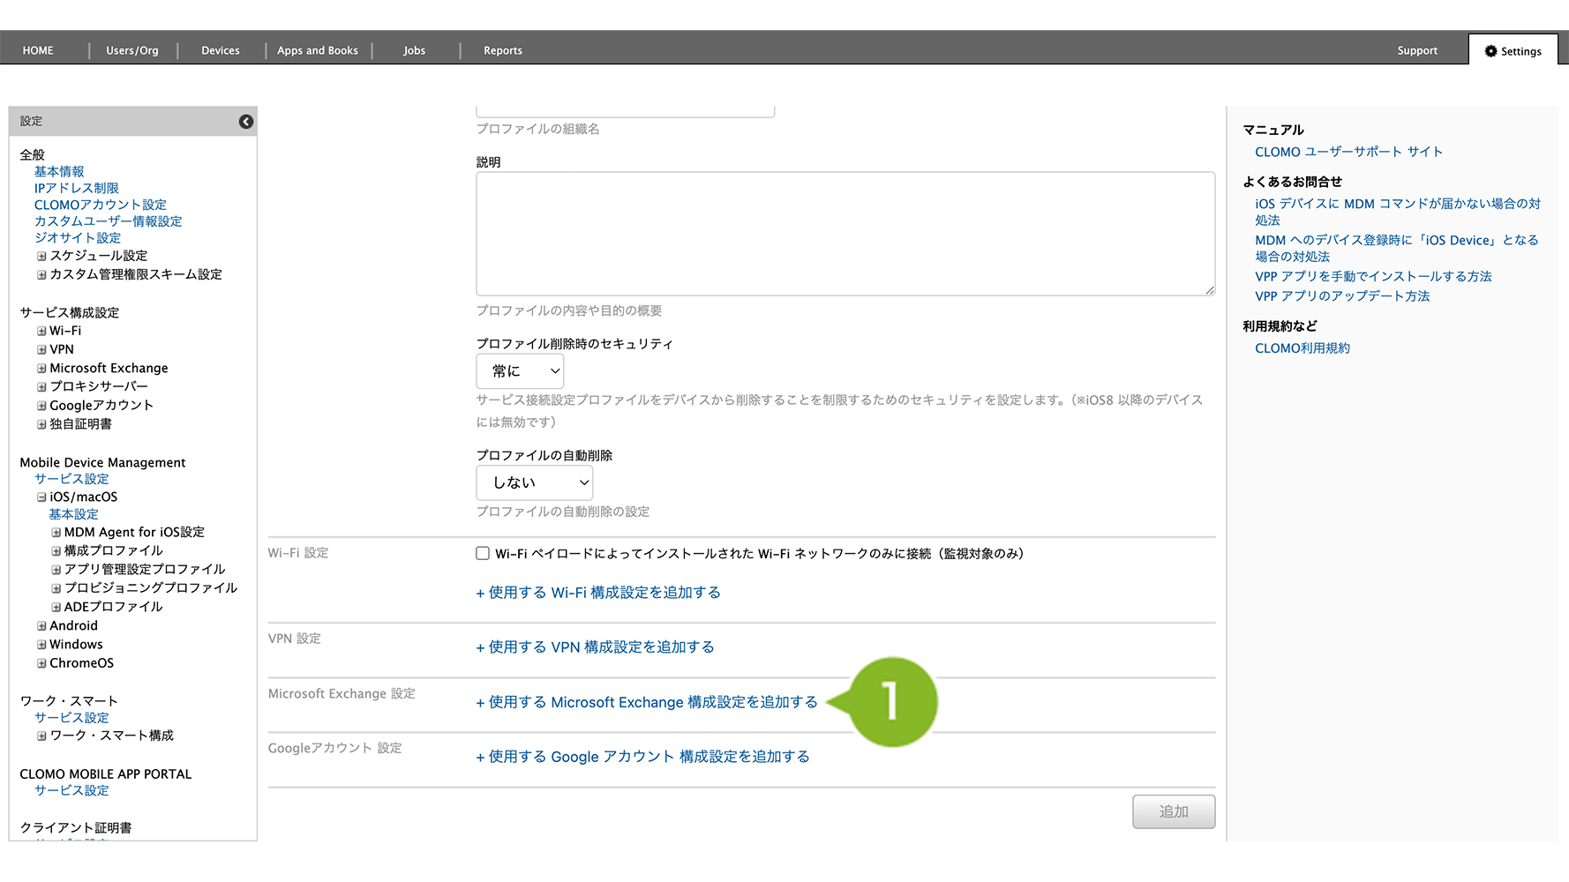Click inside the 説明 text area
Image resolution: width=1569 pixels, height=882 pixels.
click(845, 234)
